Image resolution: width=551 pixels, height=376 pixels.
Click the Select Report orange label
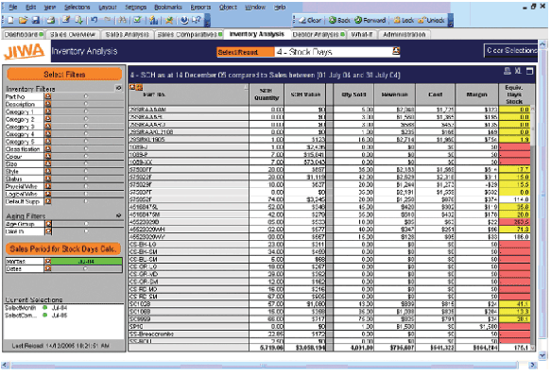[x=246, y=52]
